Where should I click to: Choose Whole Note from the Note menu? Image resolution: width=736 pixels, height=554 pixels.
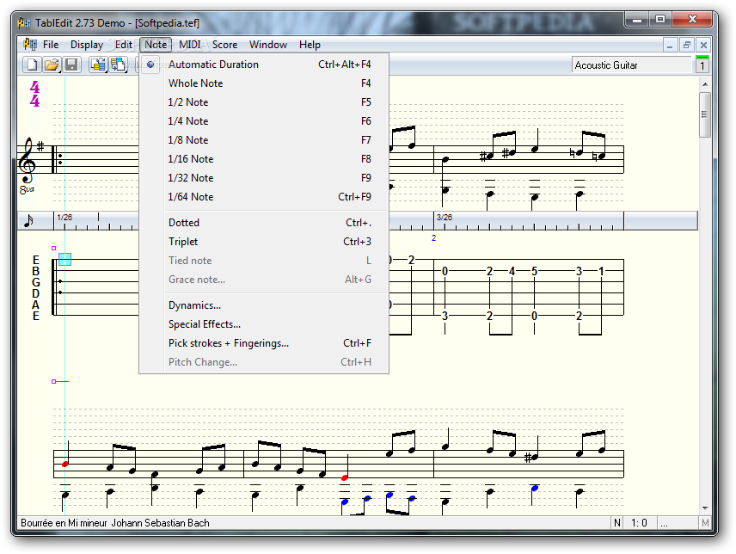(264, 83)
